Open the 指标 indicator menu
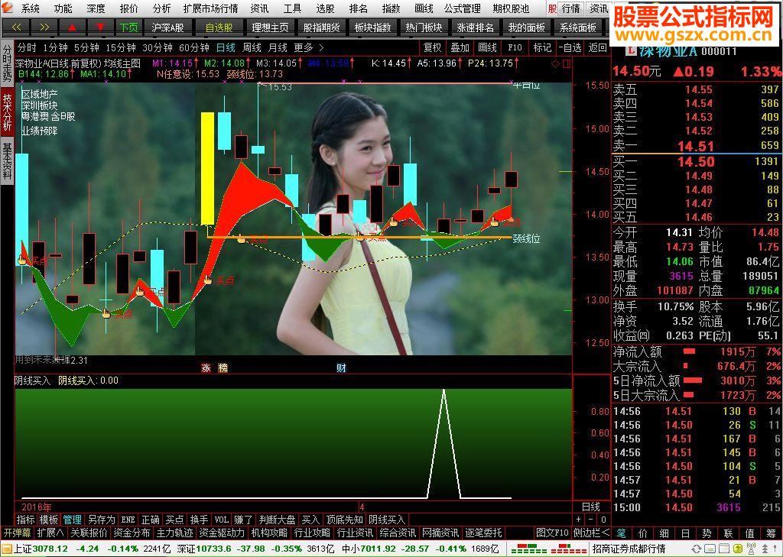The image size is (783, 557). [x=25, y=520]
